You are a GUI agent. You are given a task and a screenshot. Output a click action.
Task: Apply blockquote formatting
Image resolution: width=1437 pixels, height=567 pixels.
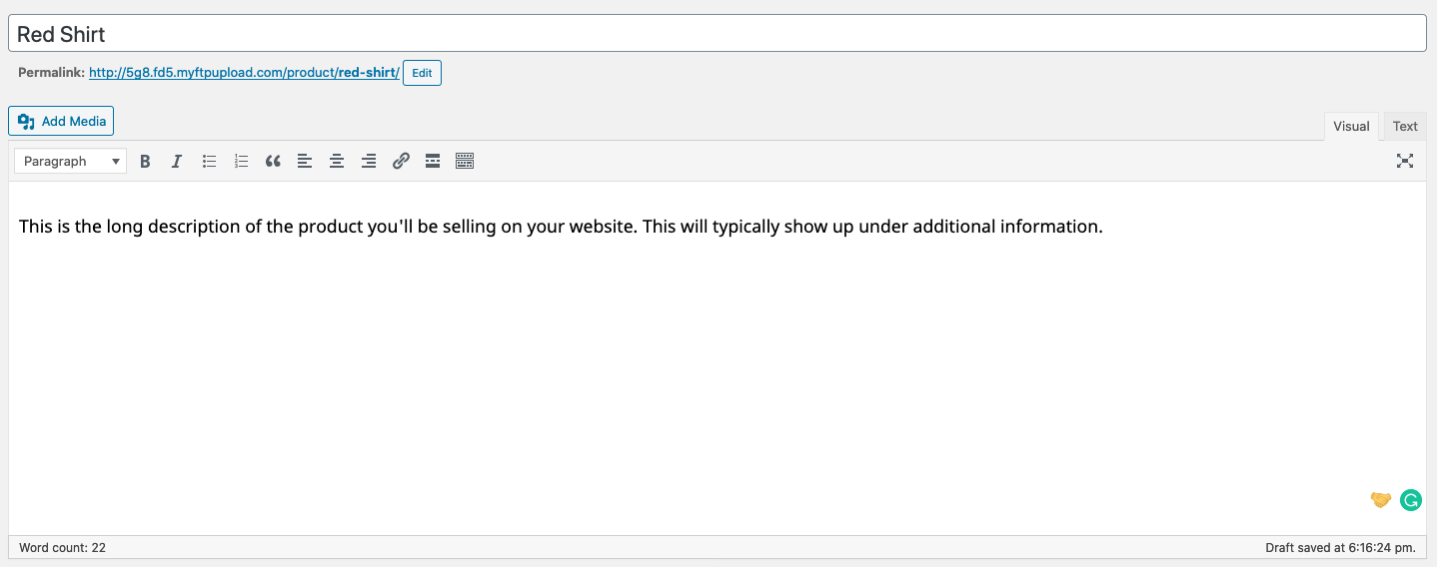273,161
